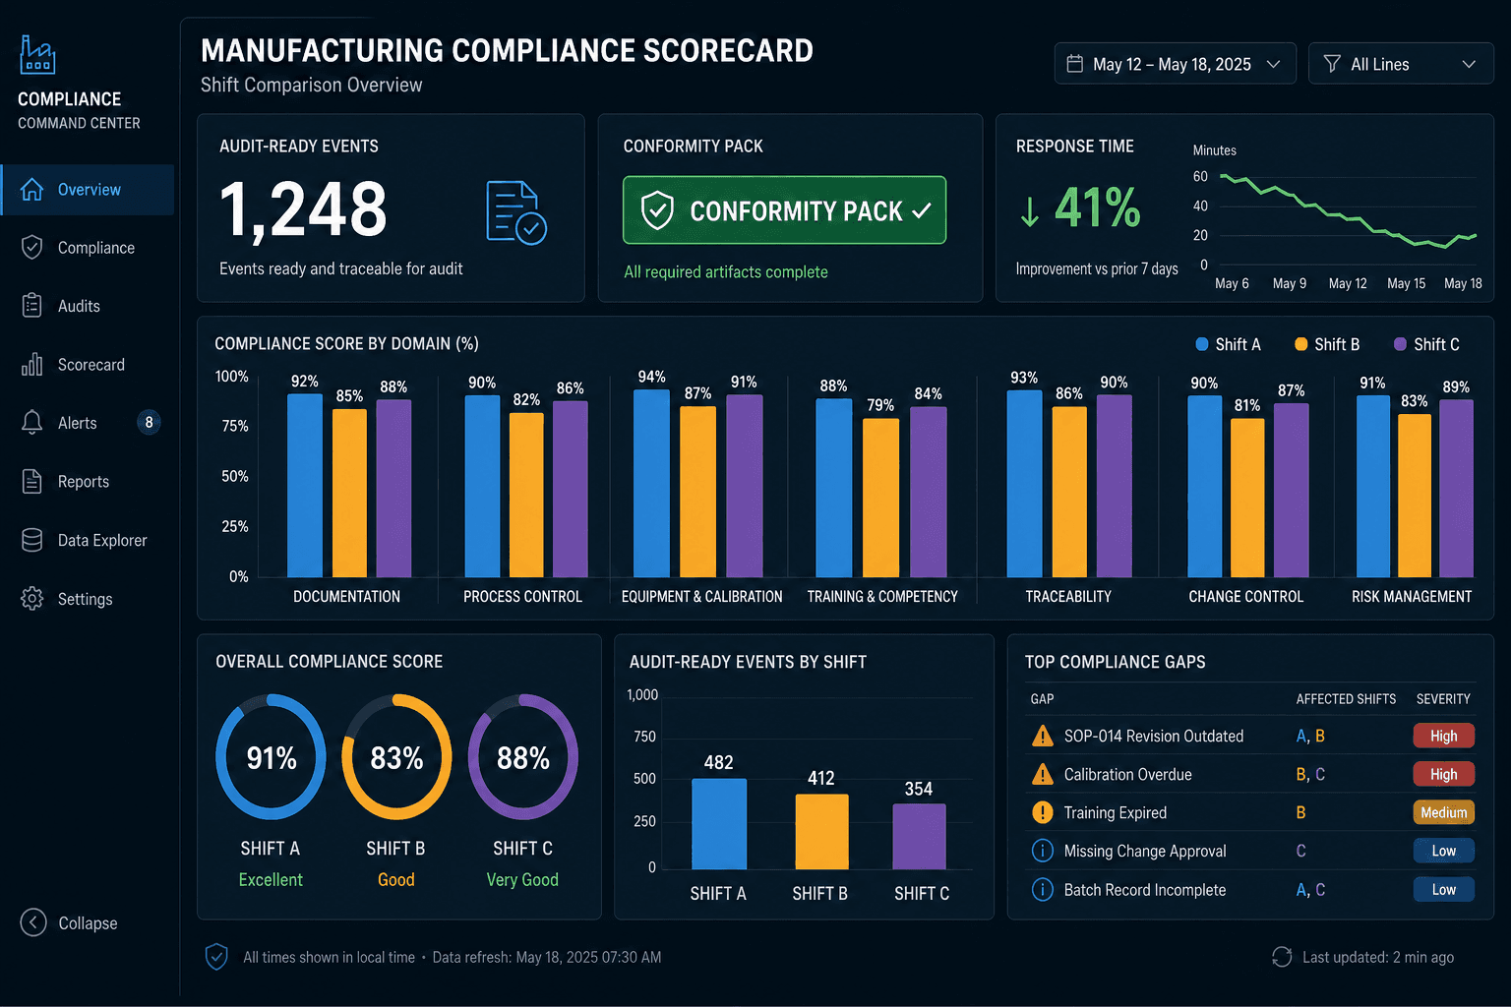This screenshot has height=1007, width=1511.
Task: Click Shift A 91% donut gauge
Action: 271,757
